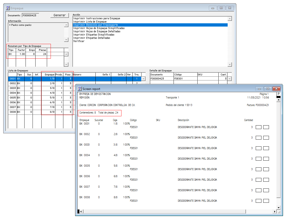Viewport: 286px width, 219px height.
Task: Click the Documento input field
Action: click(31, 16)
